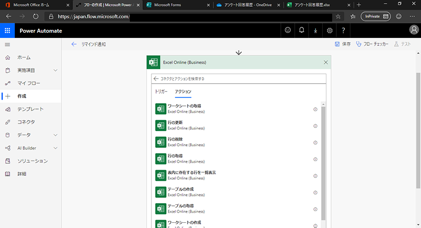Open the browser favorites list icon
This screenshot has height=228, width=421.
[353, 17]
